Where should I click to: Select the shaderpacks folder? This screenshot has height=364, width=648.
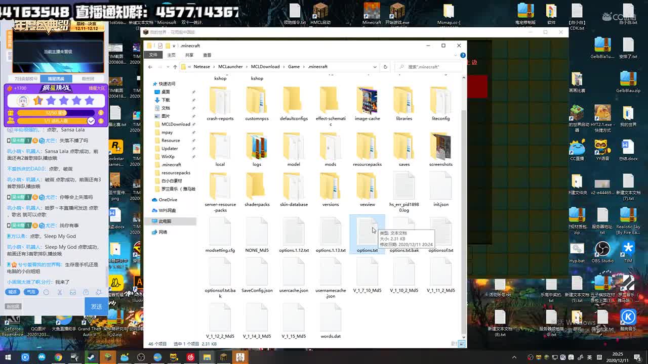257,190
